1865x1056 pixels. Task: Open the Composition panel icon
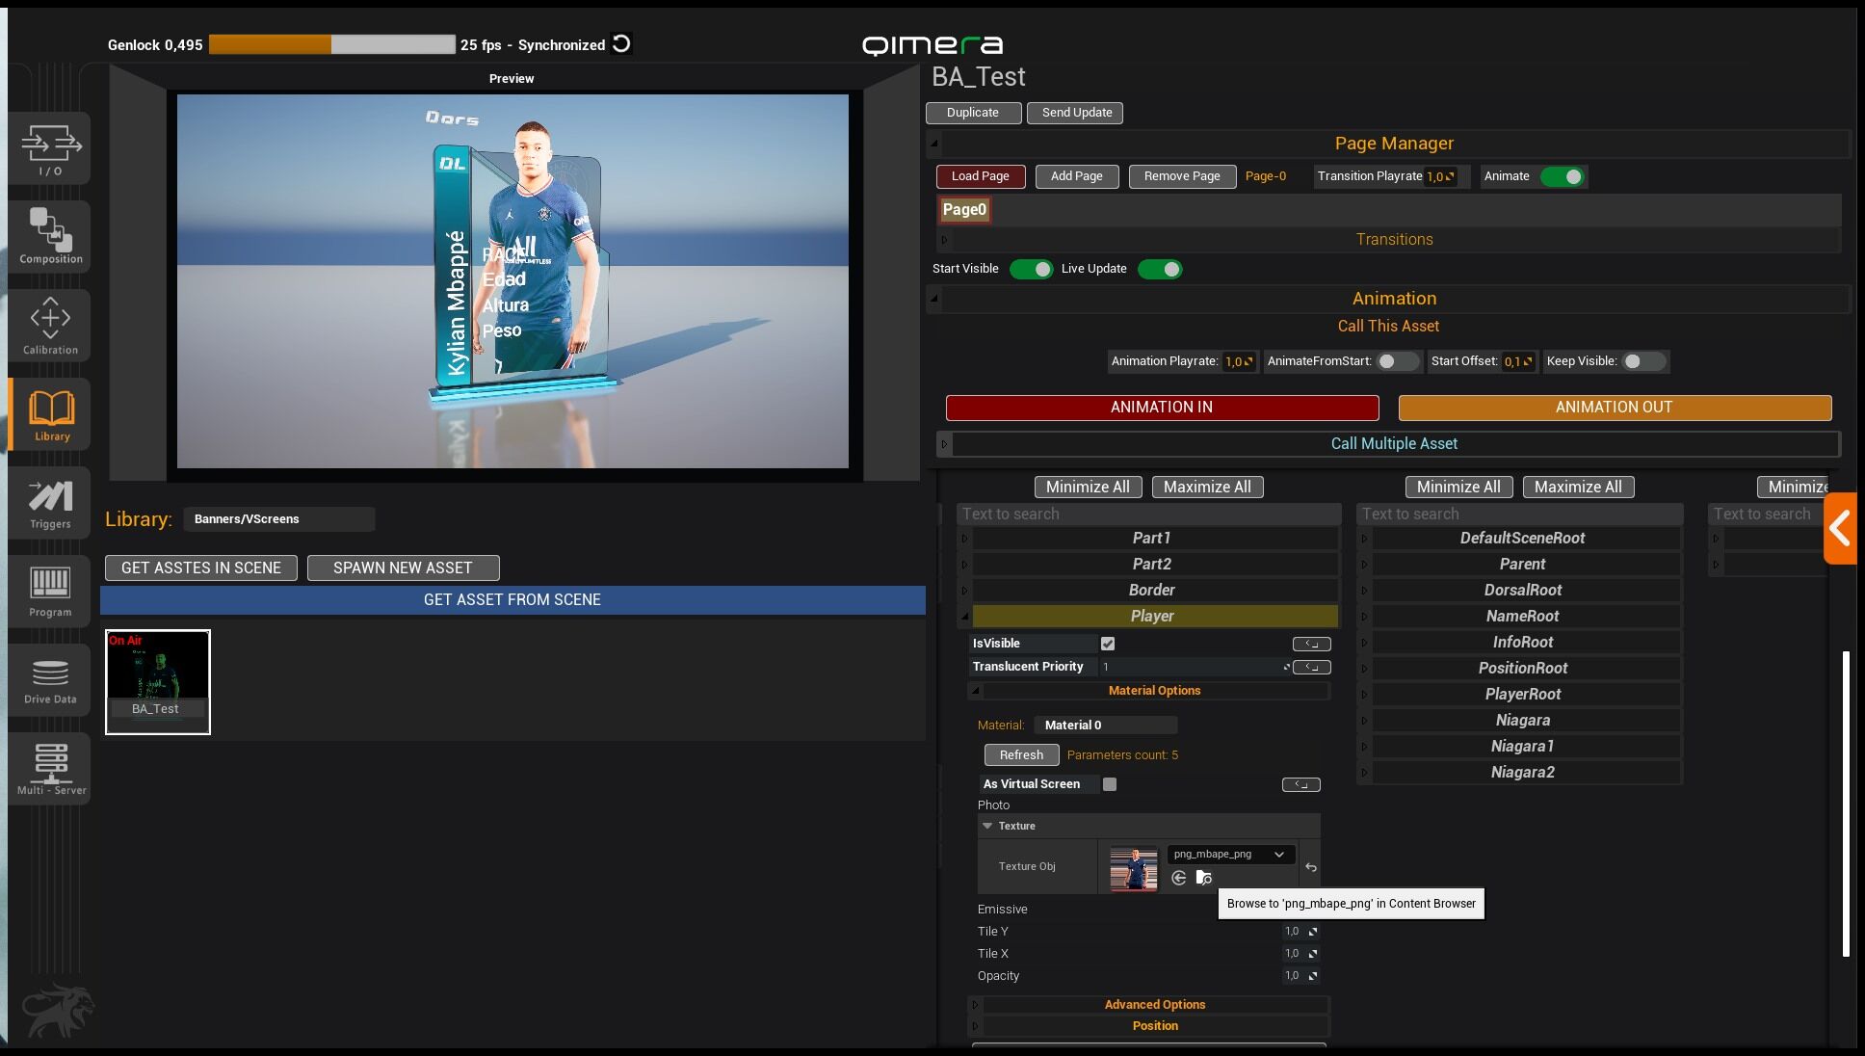(50, 235)
